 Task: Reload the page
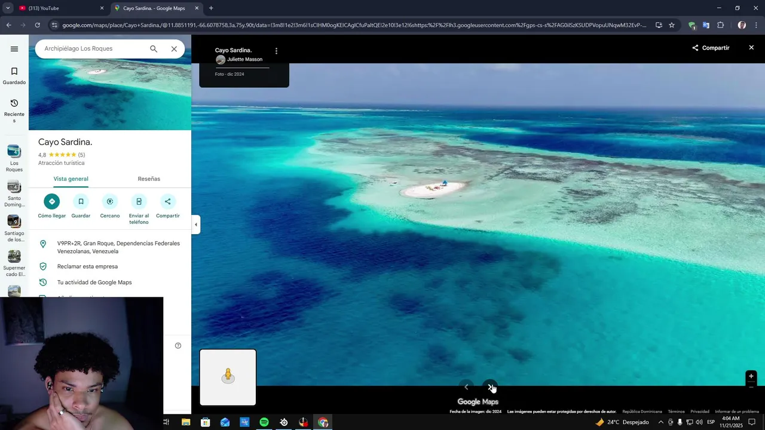37,25
